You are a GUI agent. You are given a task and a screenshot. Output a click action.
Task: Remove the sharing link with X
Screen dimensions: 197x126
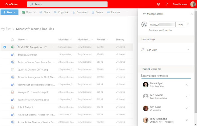coord(188,24)
